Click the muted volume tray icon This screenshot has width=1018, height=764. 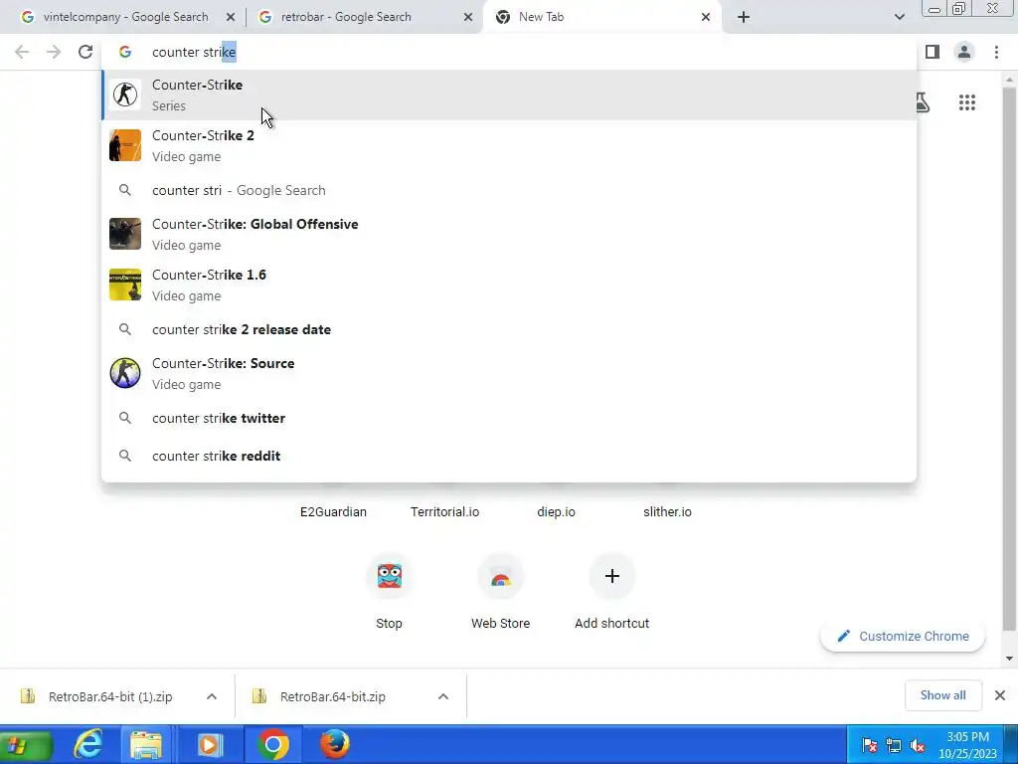pyautogui.click(x=918, y=746)
